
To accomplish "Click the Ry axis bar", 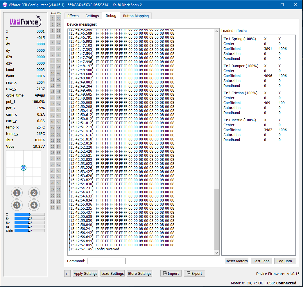I will 30,222.
